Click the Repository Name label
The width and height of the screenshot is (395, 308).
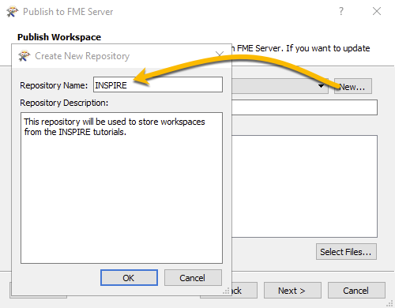(54, 85)
